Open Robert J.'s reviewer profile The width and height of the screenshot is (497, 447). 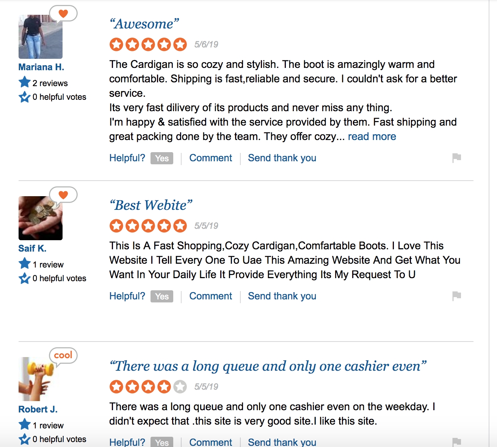coord(38,409)
